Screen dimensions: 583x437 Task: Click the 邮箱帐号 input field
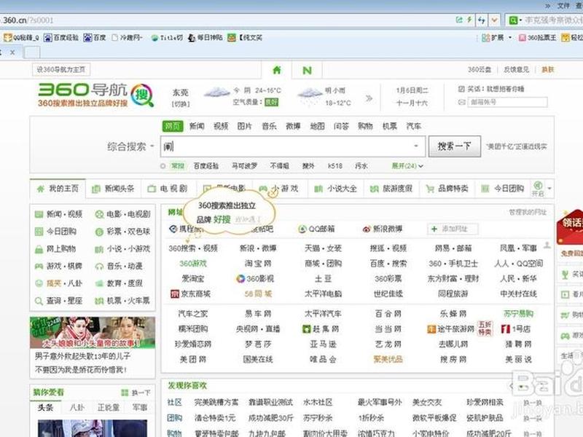point(507,102)
